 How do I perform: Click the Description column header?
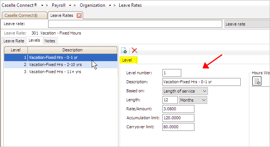72,50
